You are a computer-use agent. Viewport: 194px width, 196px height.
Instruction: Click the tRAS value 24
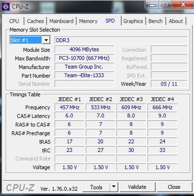tap(162, 141)
